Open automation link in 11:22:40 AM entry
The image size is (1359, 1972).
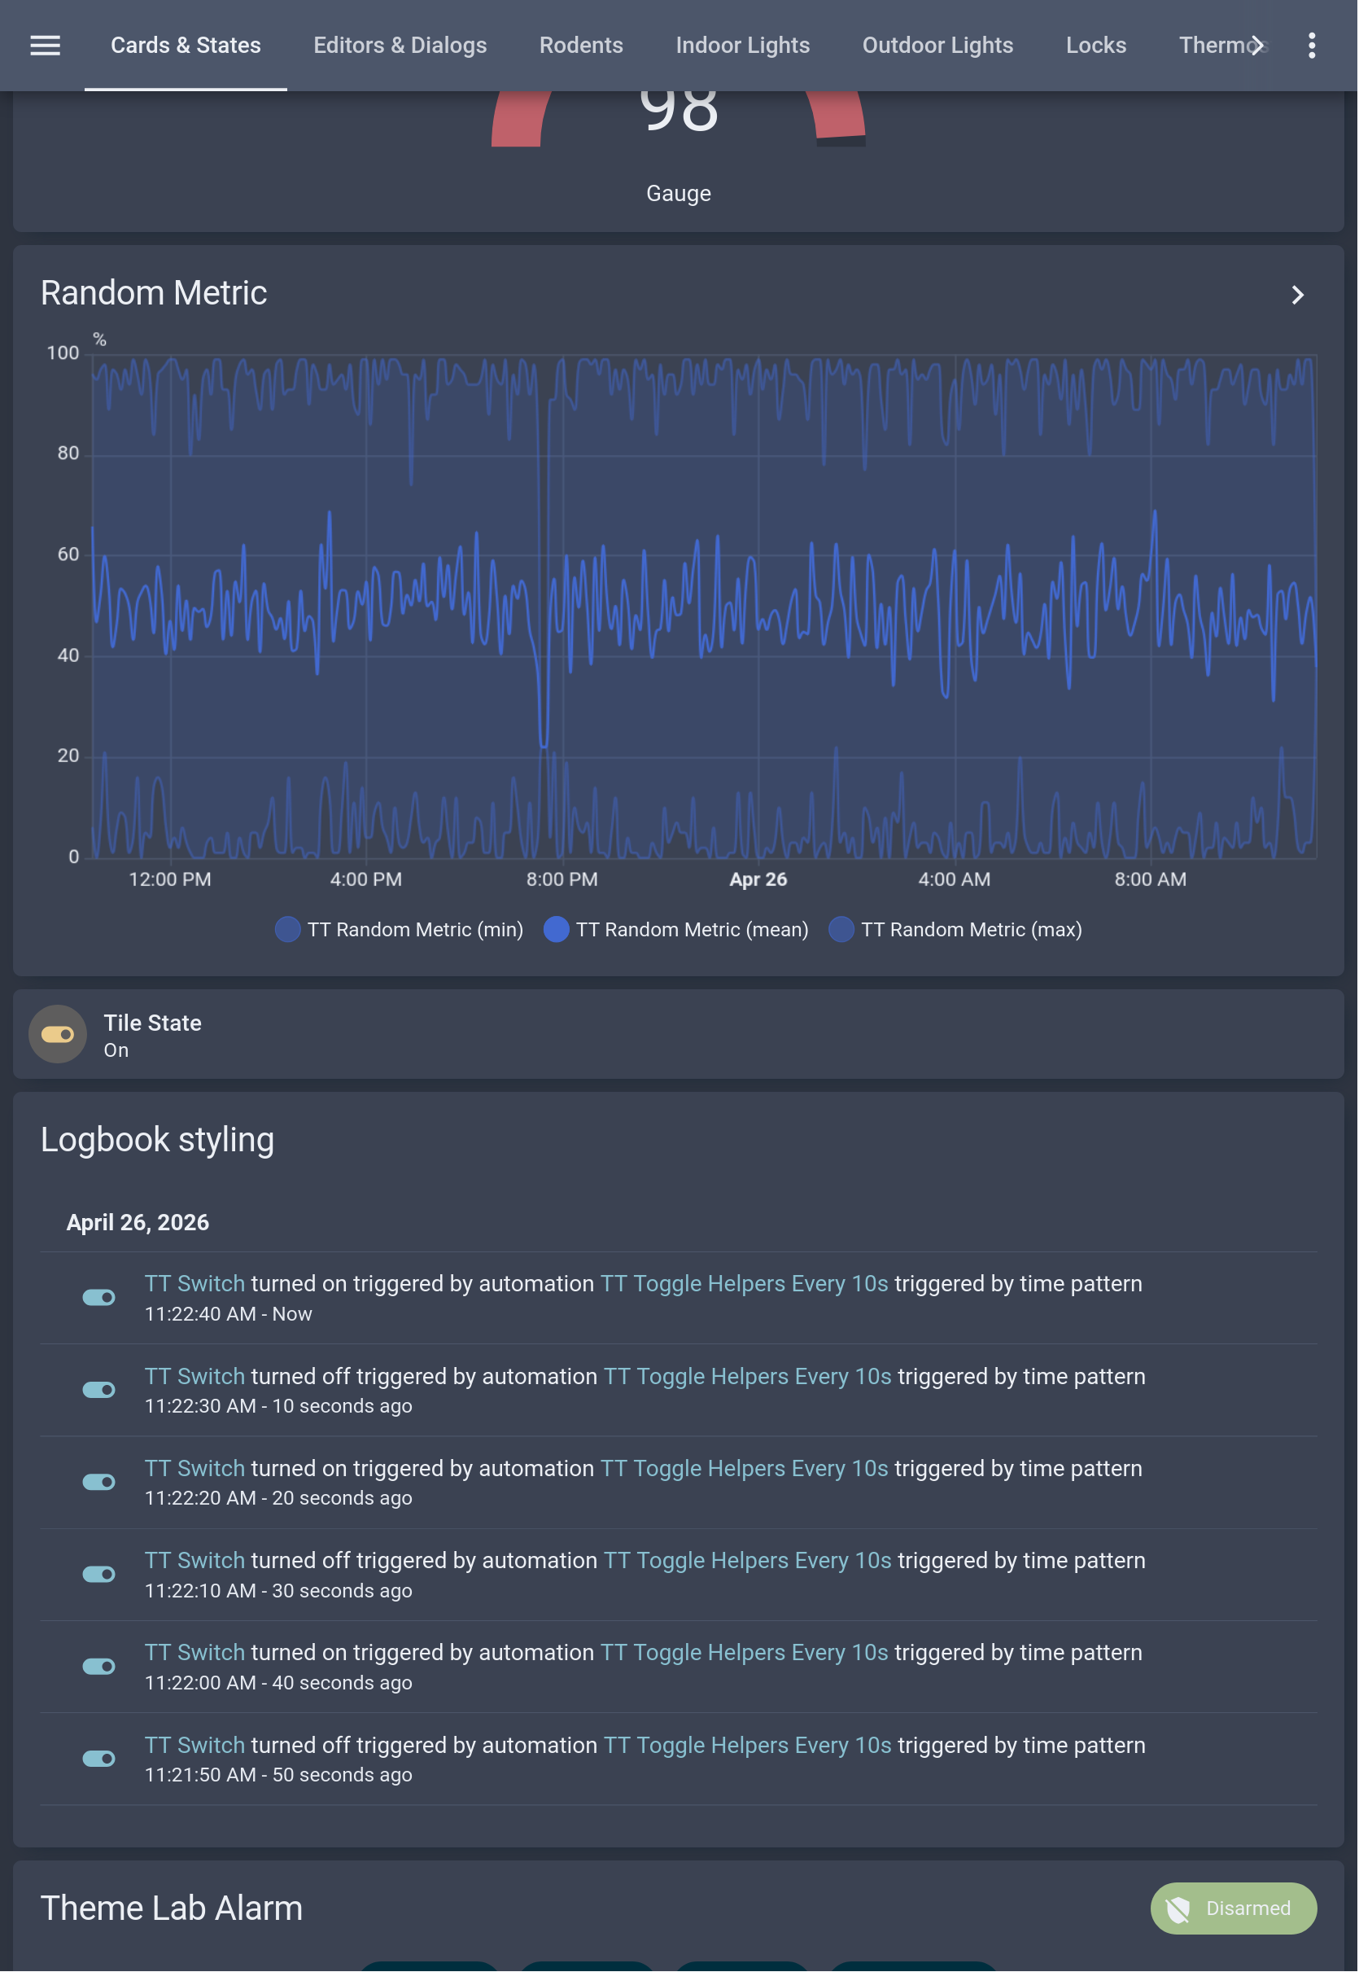pos(745,1285)
